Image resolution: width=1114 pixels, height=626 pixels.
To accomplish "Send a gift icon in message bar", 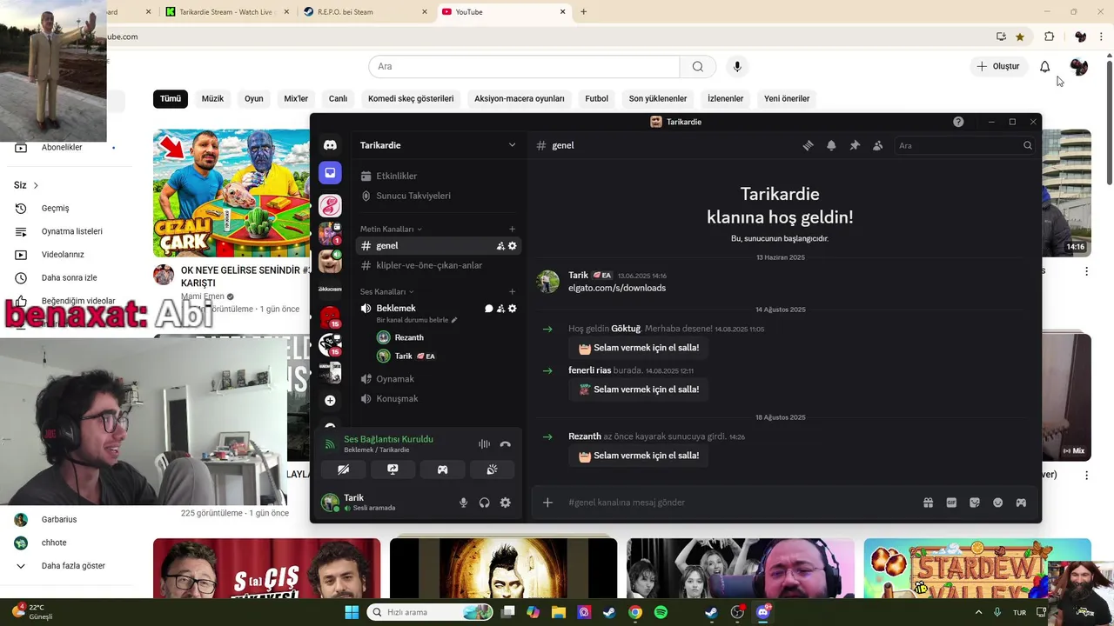I will tap(928, 503).
